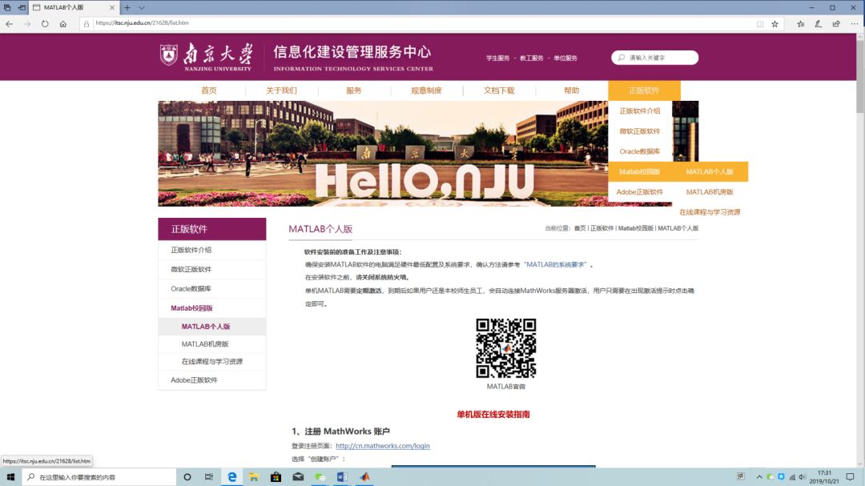Reload the page with the refresh icon

pyautogui.click(x=45, y=24)
